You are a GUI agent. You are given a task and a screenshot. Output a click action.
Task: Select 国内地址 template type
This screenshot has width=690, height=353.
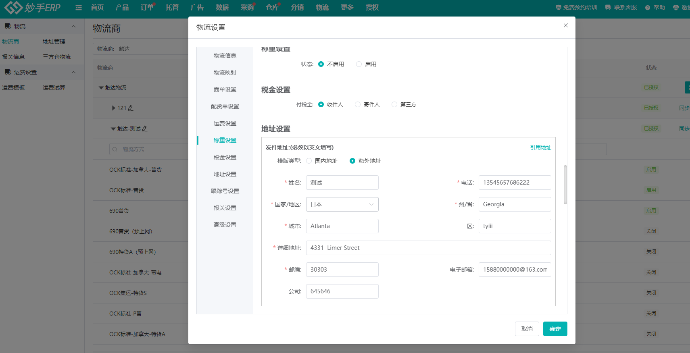pyautogui.click(x=309, y=161)
